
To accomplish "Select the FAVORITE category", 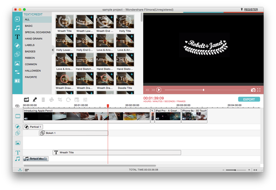I will click(37, 77).
